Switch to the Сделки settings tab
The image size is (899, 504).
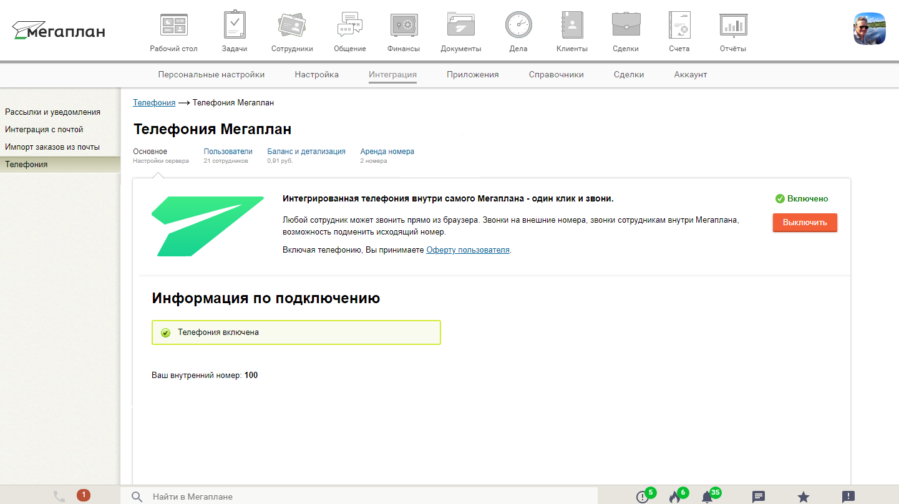629,74
